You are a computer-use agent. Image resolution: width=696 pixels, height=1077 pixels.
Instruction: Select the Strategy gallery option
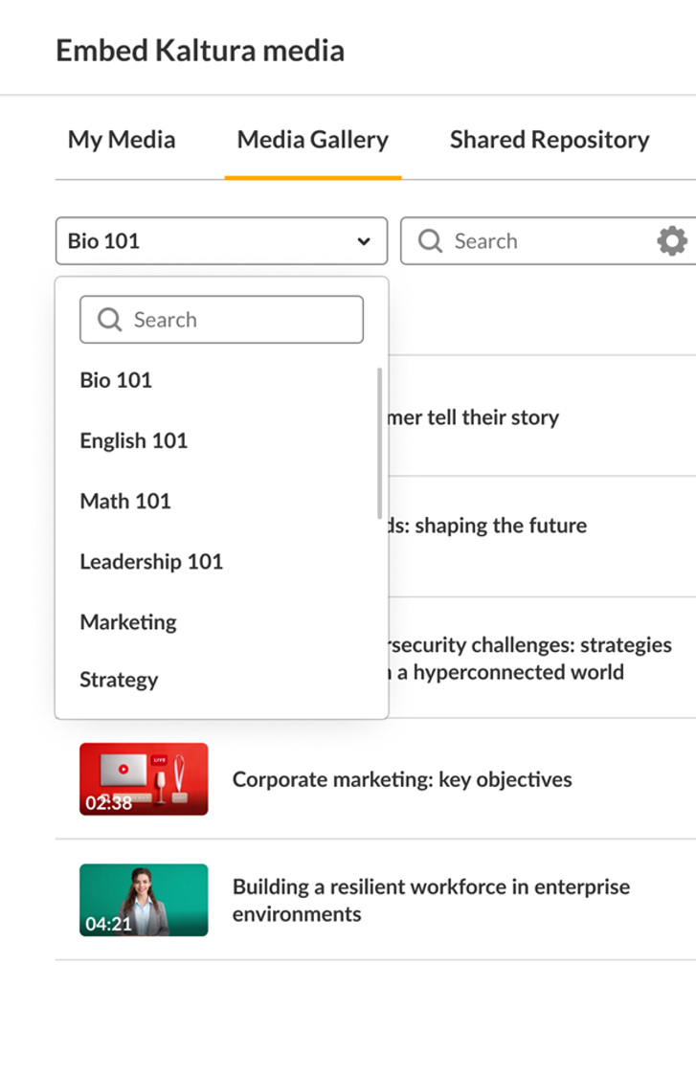point(119,680)
